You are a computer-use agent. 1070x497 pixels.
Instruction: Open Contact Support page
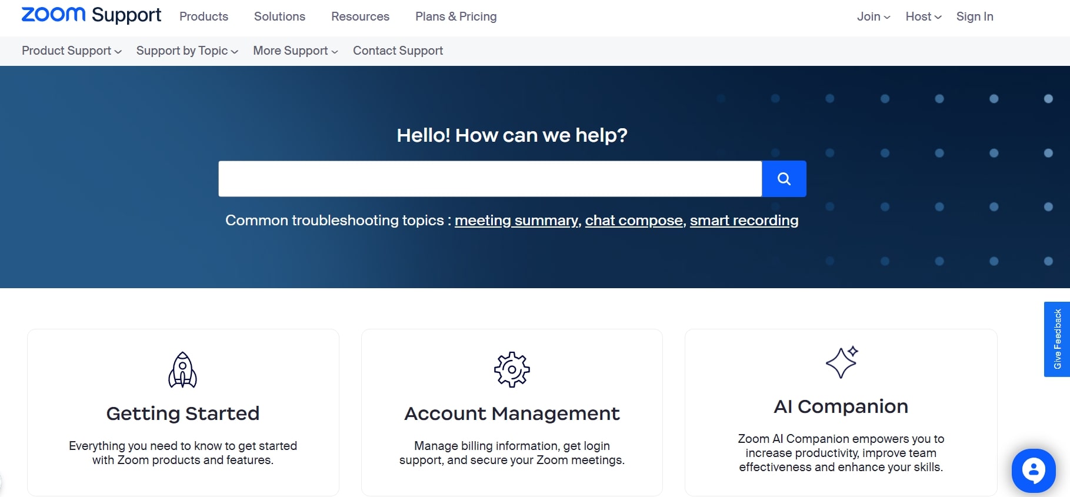click(398, 51)
